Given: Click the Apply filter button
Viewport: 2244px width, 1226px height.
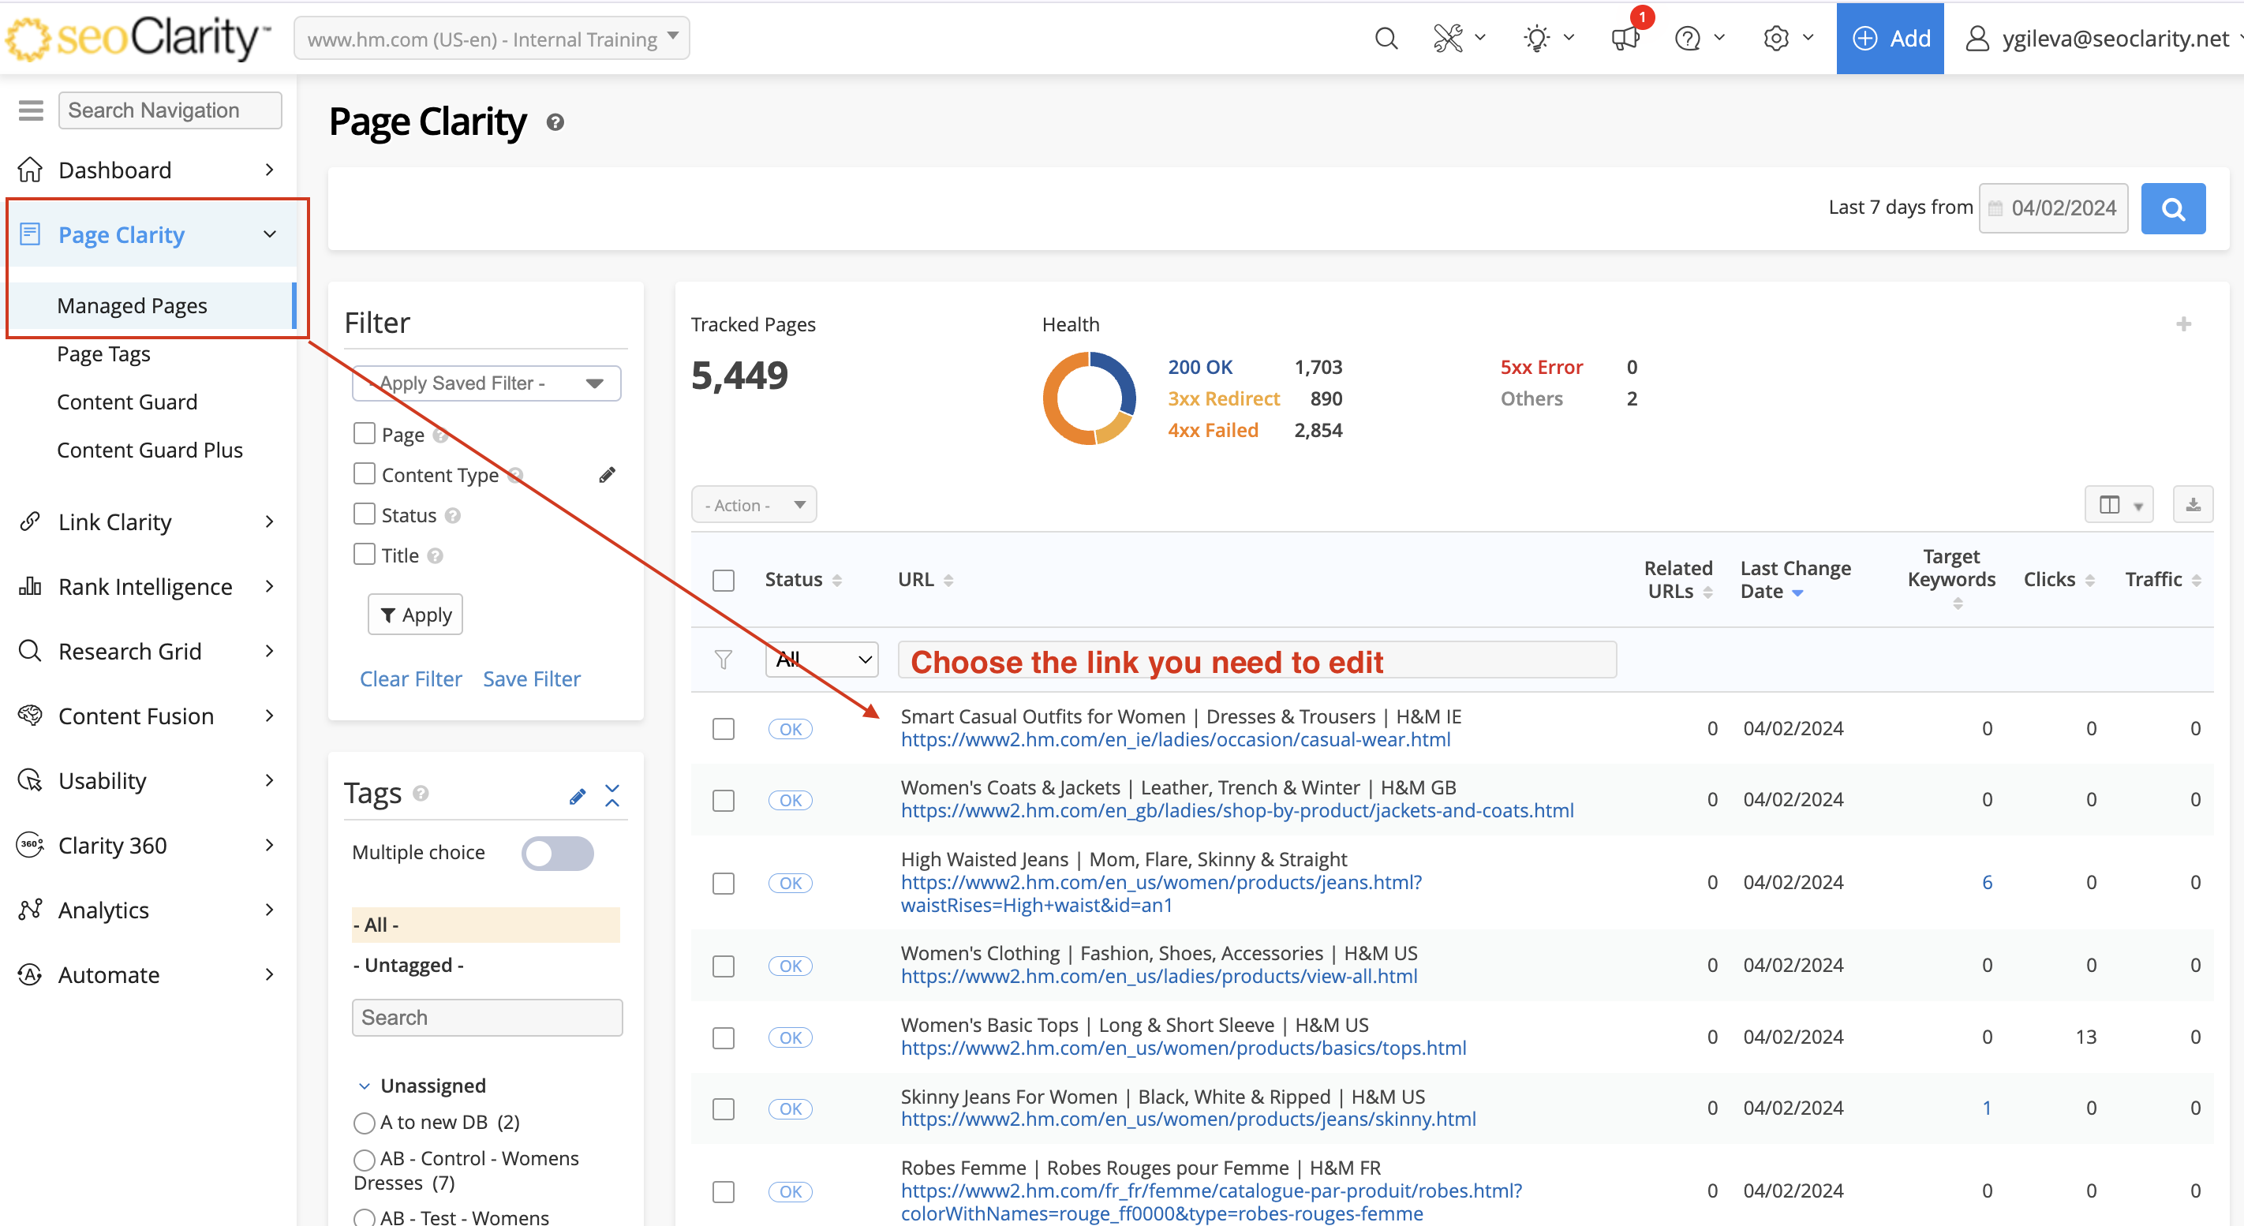Looking at the screenshot, I should [x=416, y=615].
